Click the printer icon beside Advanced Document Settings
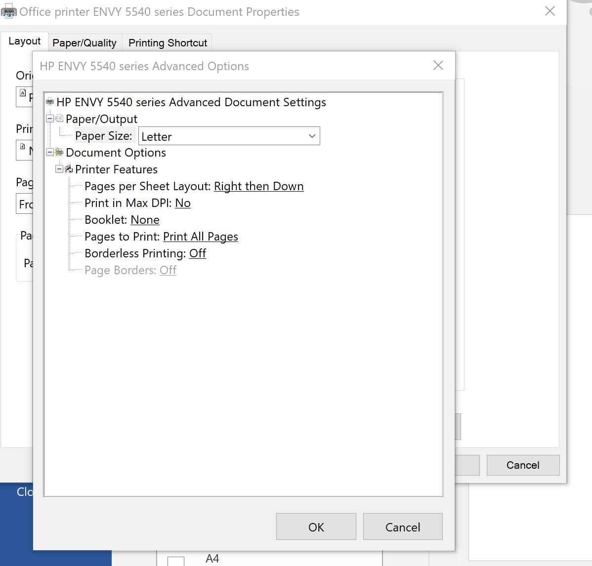592x566 pixels. (x=50, y=102)
